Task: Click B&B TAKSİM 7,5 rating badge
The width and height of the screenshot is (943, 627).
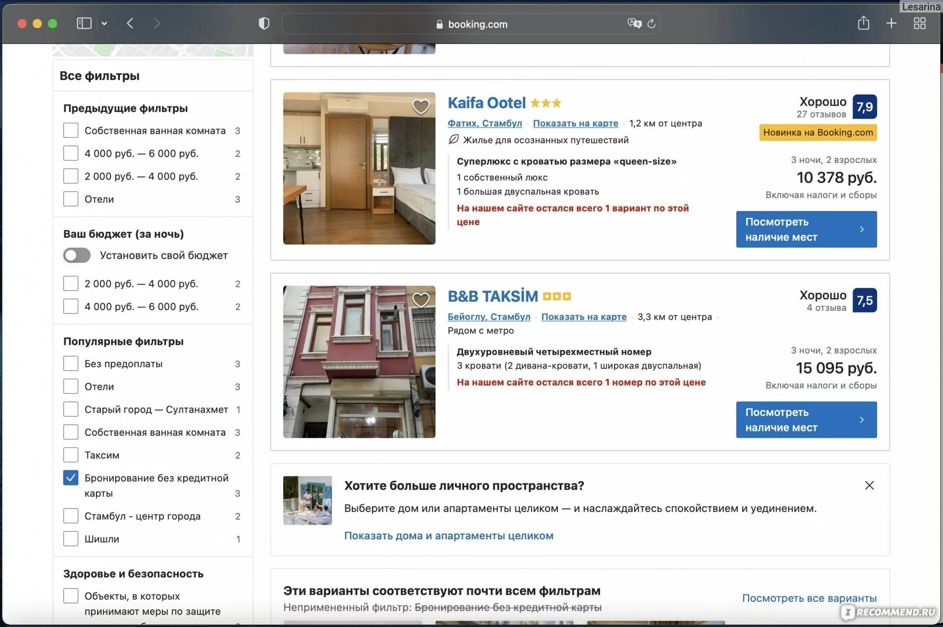Action: point(865,300)
